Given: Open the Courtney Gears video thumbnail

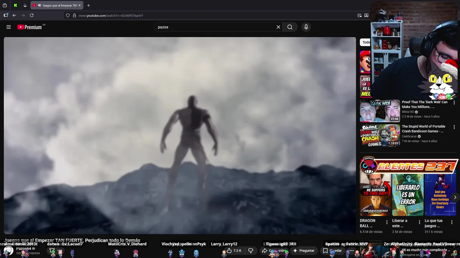Looking at the screenshot, I should coord(440,195).
